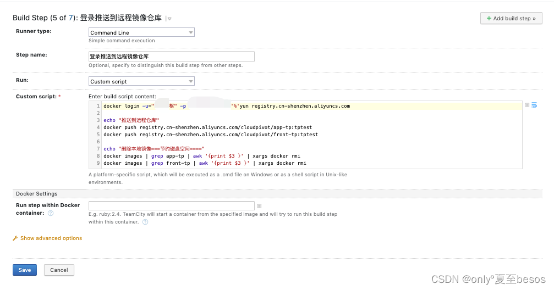
Task: Click line 9 grep front-tp command
Action: click(x=205, y=163)
